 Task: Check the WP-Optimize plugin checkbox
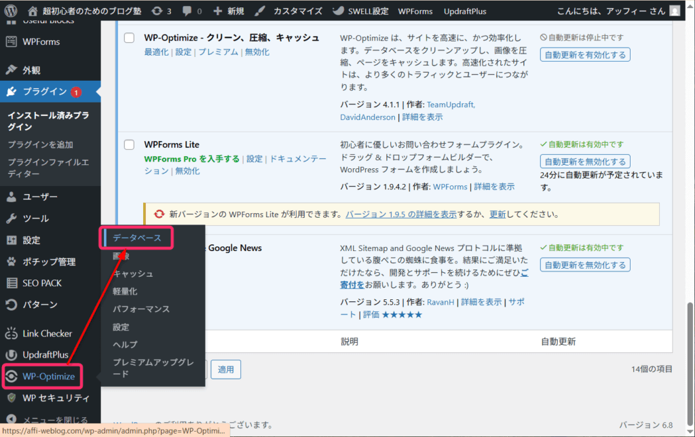coord(129,38)
